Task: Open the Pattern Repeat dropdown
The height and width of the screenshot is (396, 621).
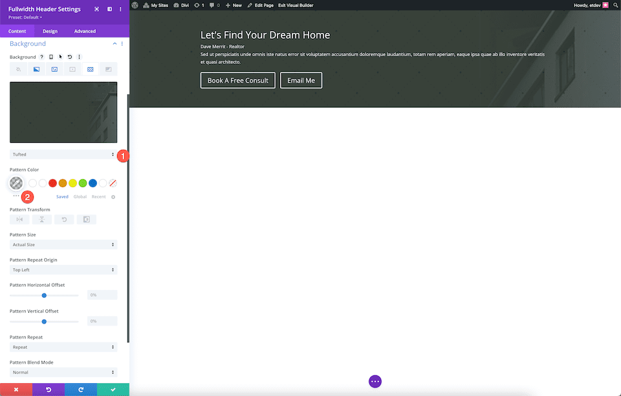Action: 63,348
